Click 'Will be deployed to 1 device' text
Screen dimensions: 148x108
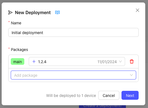pyautogui.click(x=71, y=96)
